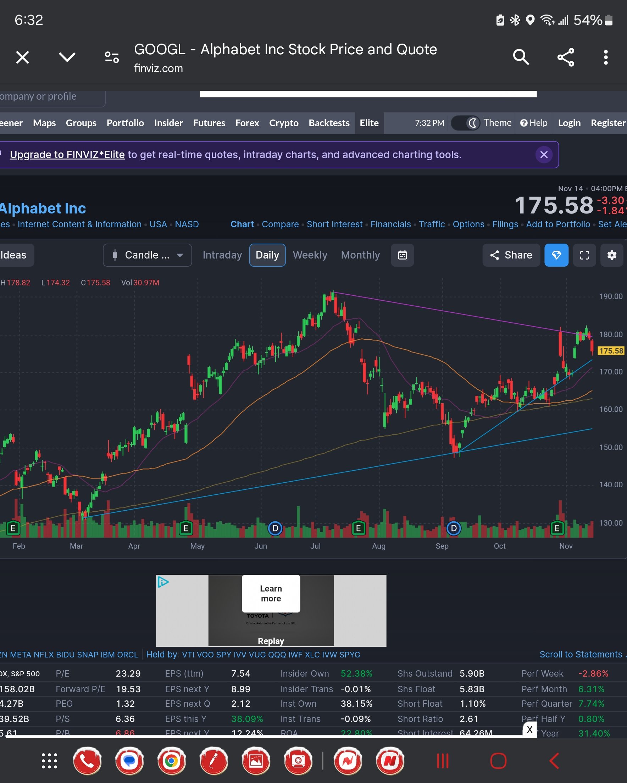Screen dimensions: 627x783
Task: Click the dividend D marker near June
Action: tap(275, 528)
